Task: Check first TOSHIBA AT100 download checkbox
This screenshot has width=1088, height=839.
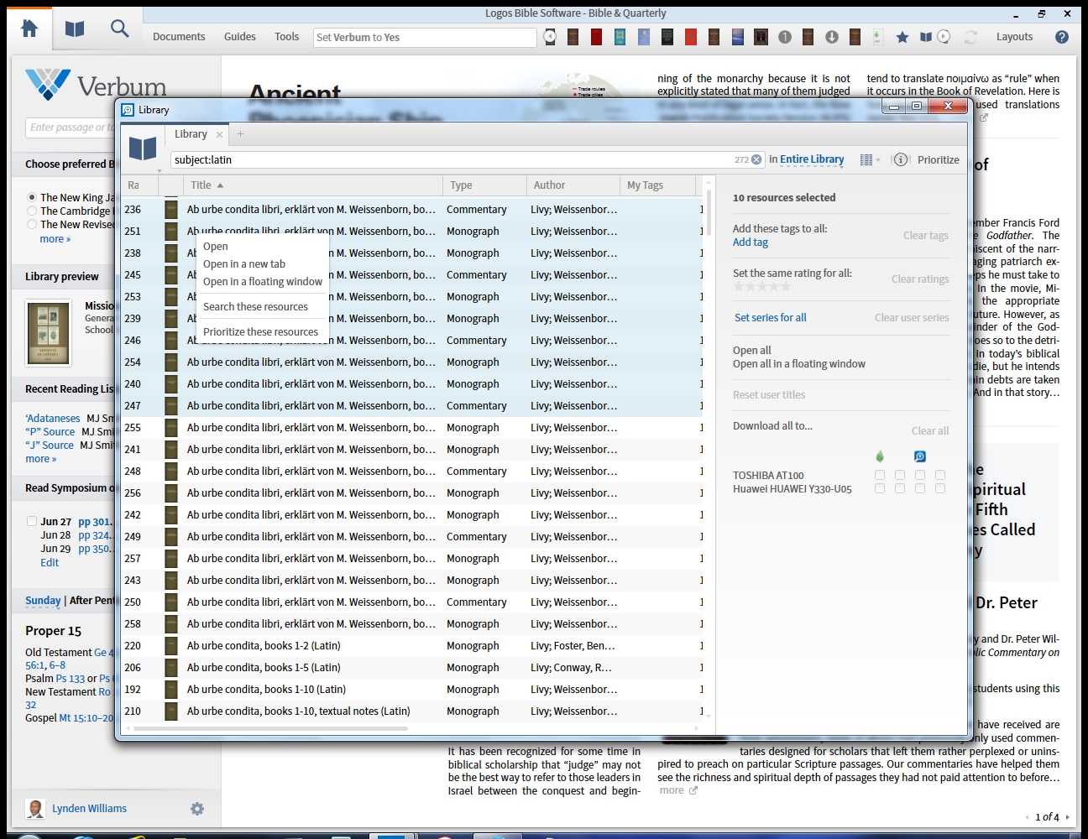Action: click(x=880, y=475)
